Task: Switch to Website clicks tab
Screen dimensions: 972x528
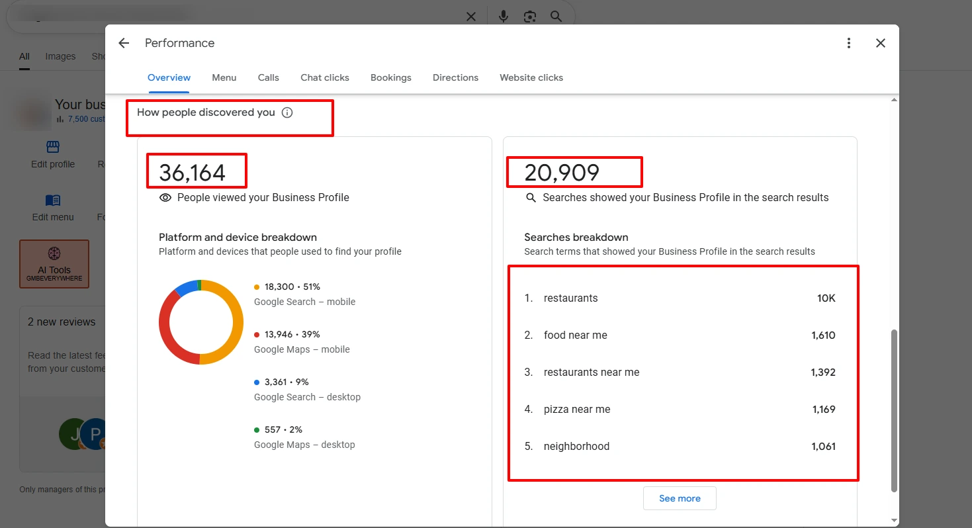Action: point(531,77)
